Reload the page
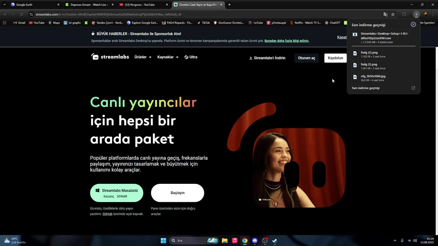The image size is (438, 246). (x=21, y=14)
